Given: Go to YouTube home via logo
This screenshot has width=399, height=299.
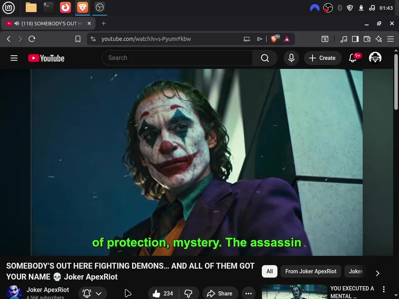Looking at the screenshot, I should coord(46,58).
